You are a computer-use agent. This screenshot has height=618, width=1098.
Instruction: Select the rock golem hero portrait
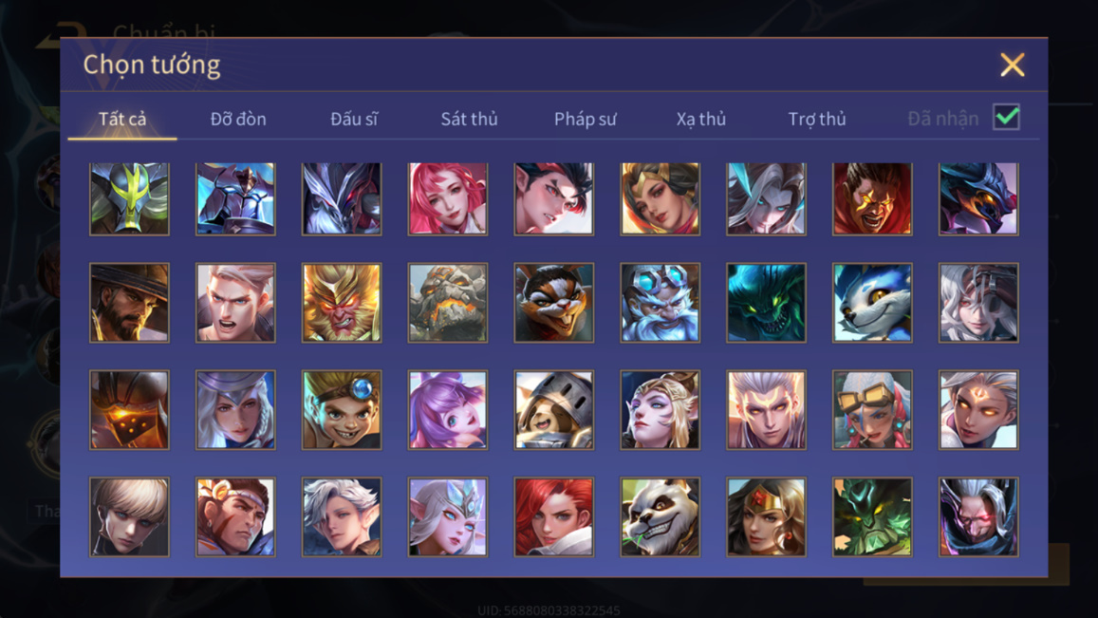(448, 303)
